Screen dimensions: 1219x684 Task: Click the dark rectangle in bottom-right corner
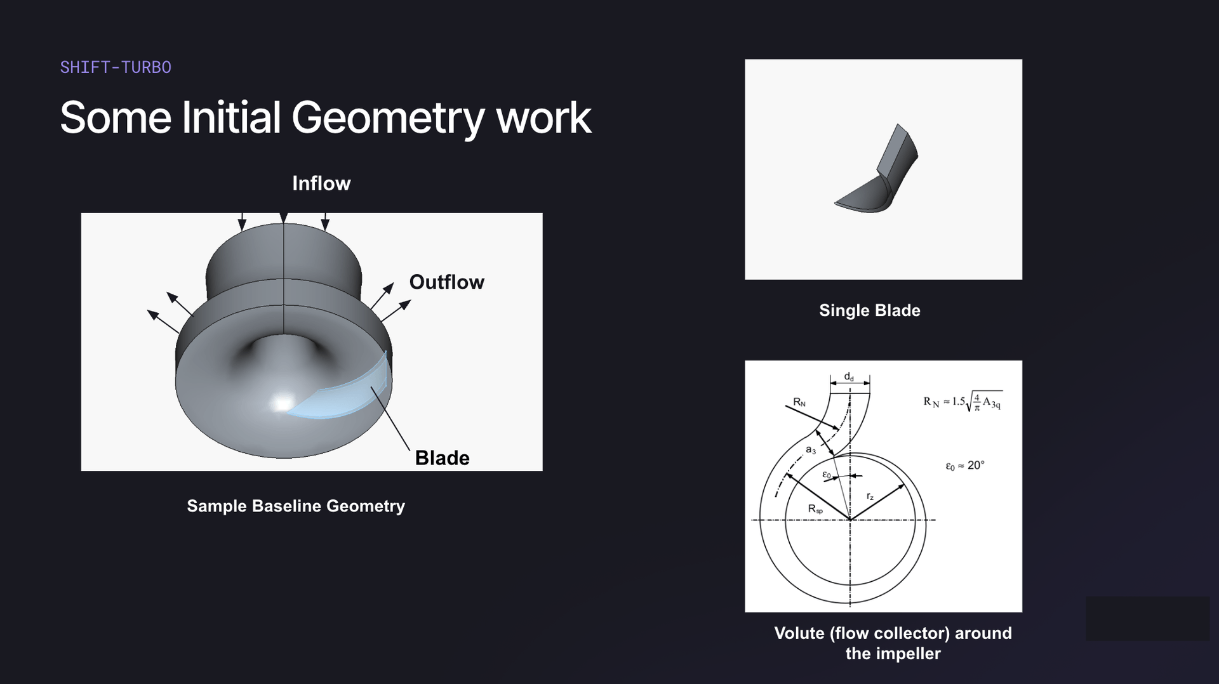(1147, 618)
